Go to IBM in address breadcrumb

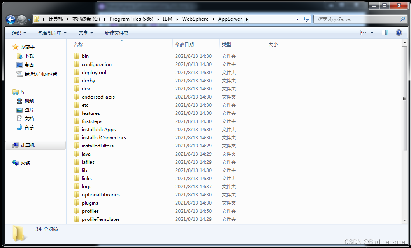click(x=167, y=19)
